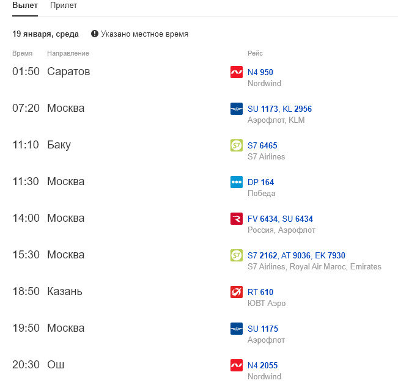Open flight link SU 6434
Viewport: 398px width, 383px height.
point(298,219)
